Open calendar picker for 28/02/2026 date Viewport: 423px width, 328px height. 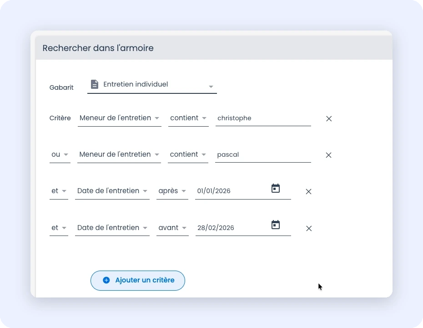click(x=276, y=225)
